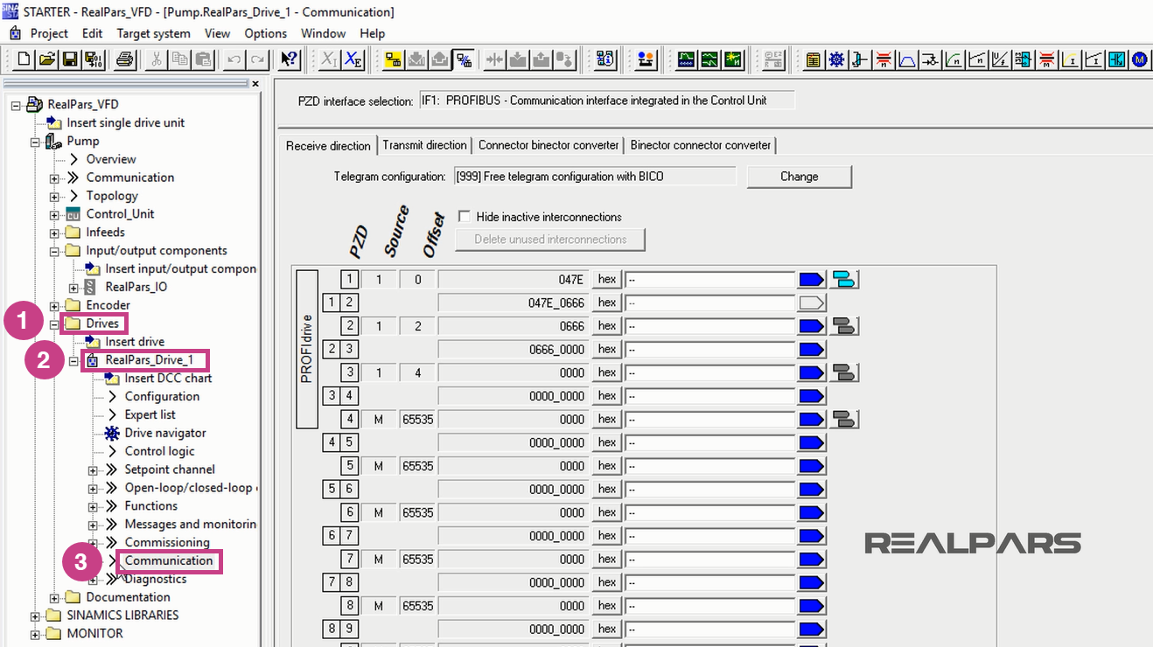Click Drive navigator gear icon in tree

point(112,433)
